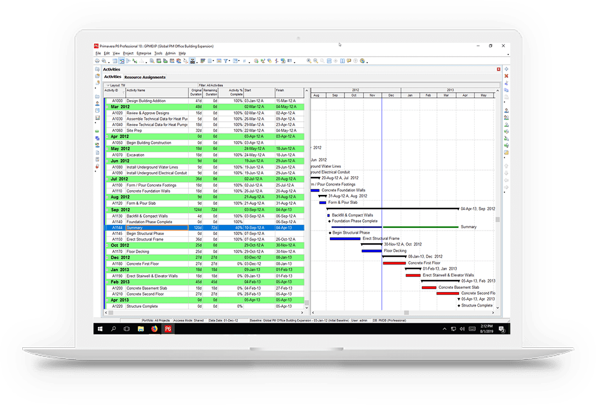Click the Resources person icon in left sidebar
Image resolution: width=596 pixels, height=405 pixels.
point(97,103)
